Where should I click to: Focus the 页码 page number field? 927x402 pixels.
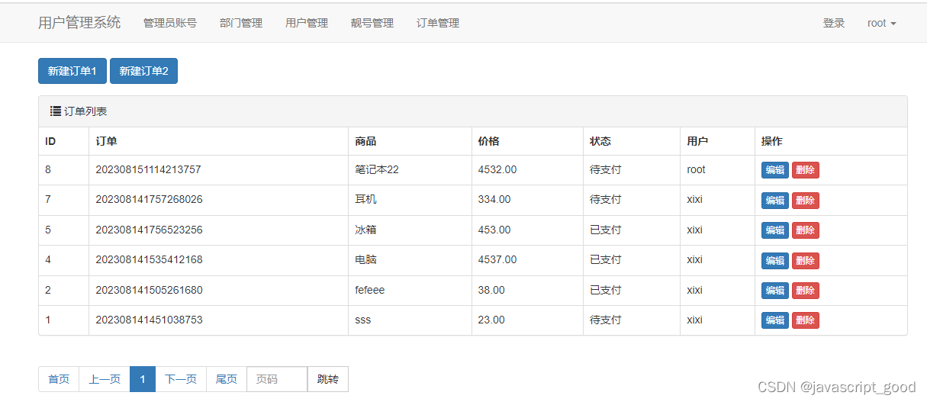pos(277,379)
